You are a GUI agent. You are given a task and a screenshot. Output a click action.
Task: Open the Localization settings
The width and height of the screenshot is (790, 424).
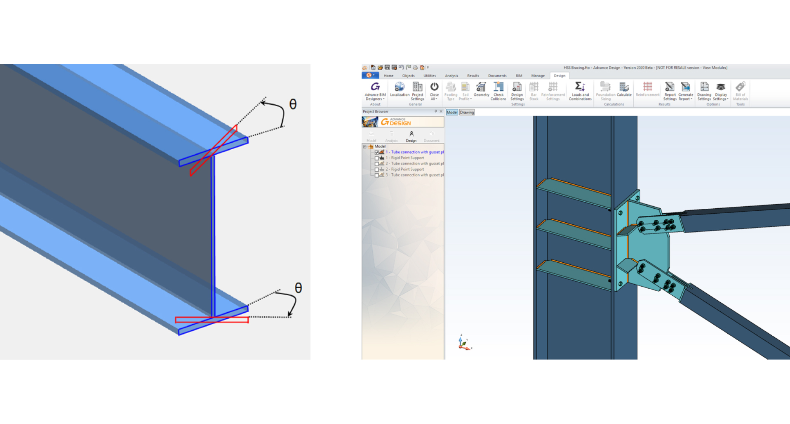coord(400,90)
